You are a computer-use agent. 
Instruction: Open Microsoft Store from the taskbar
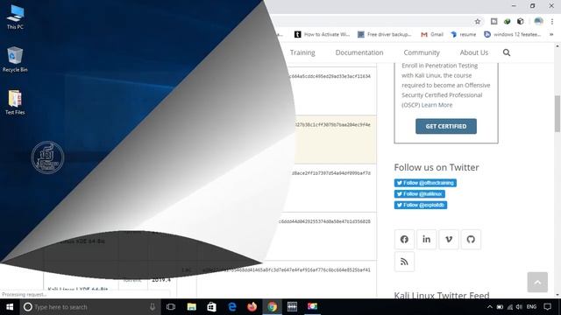[x=212, y=307]
